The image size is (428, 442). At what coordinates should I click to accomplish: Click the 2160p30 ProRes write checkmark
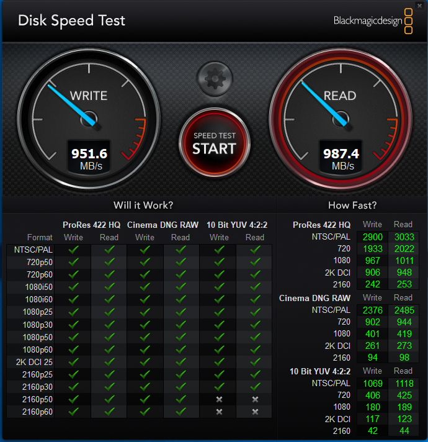click(73, 387)
